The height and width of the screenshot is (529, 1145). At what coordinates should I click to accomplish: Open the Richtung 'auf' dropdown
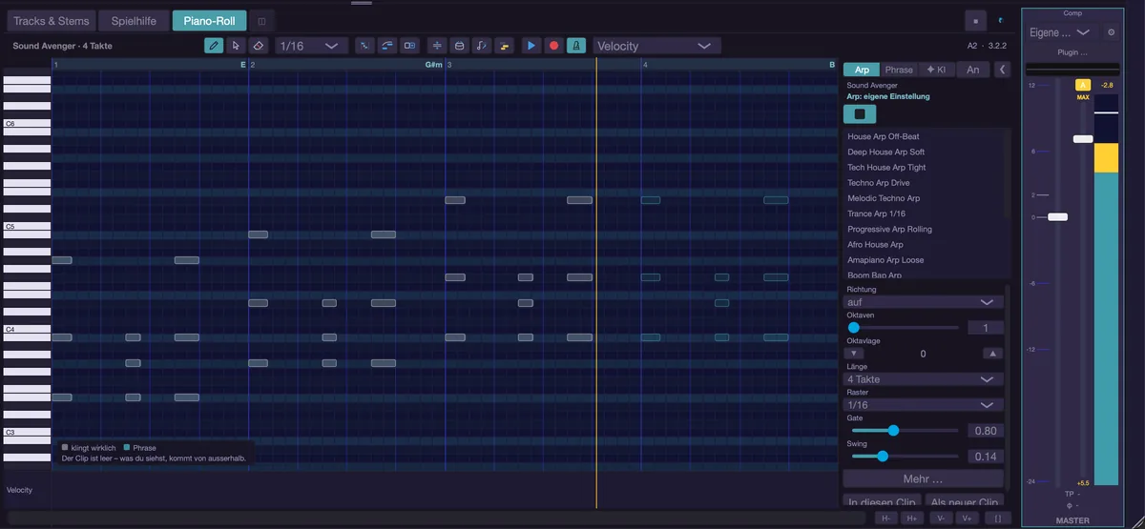coord(924,302)
